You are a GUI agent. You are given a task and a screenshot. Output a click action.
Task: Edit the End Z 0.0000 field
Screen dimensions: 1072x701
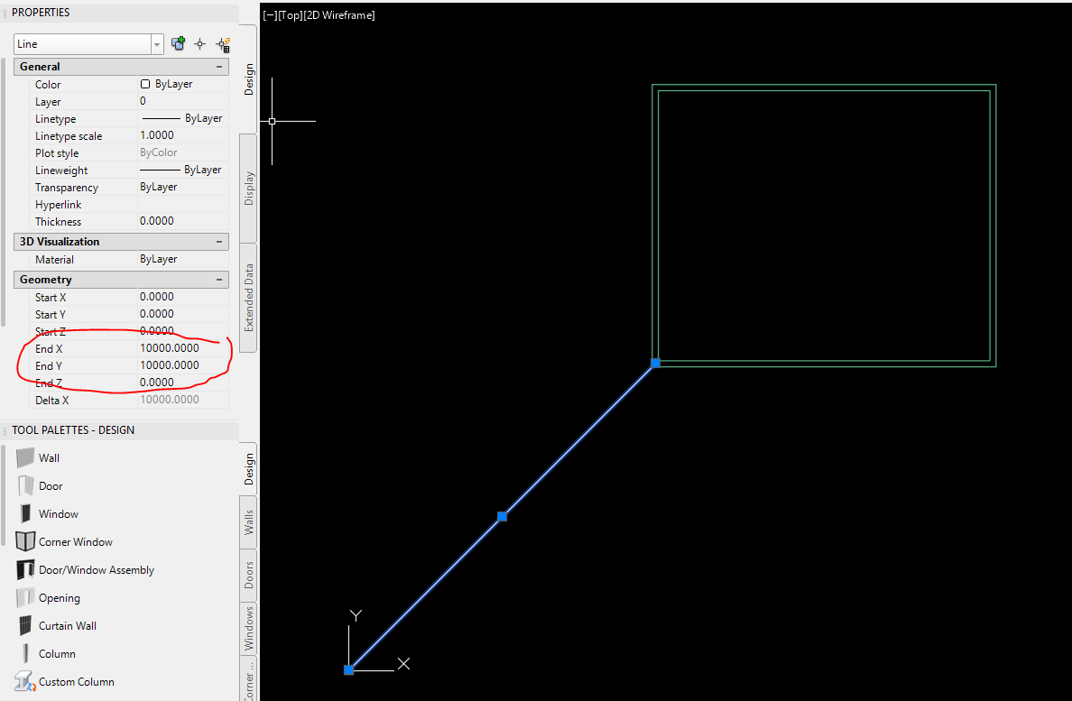[x=182, y=382]
